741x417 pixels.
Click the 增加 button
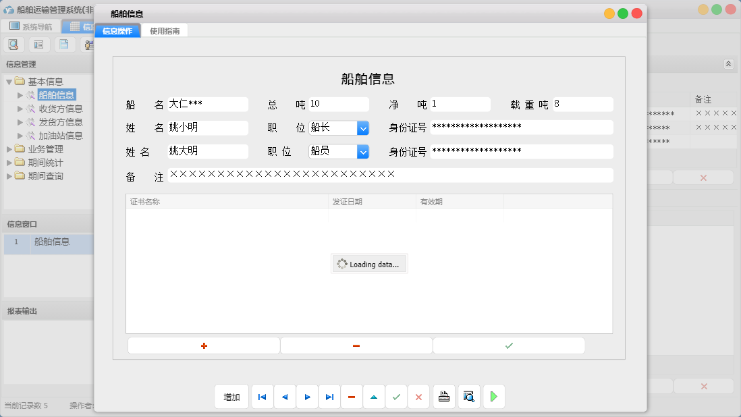[231, 397]
